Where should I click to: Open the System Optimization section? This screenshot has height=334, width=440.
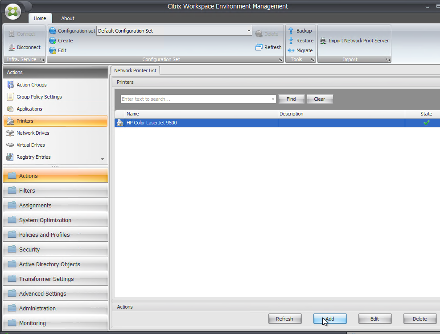tap(55, 220)
